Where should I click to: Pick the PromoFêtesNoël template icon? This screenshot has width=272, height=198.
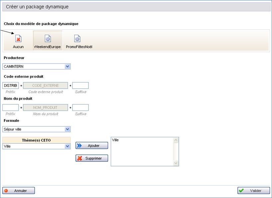(x=77, y=39)
